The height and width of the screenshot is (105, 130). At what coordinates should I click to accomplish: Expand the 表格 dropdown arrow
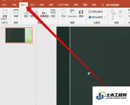click(x=16, y=19)
